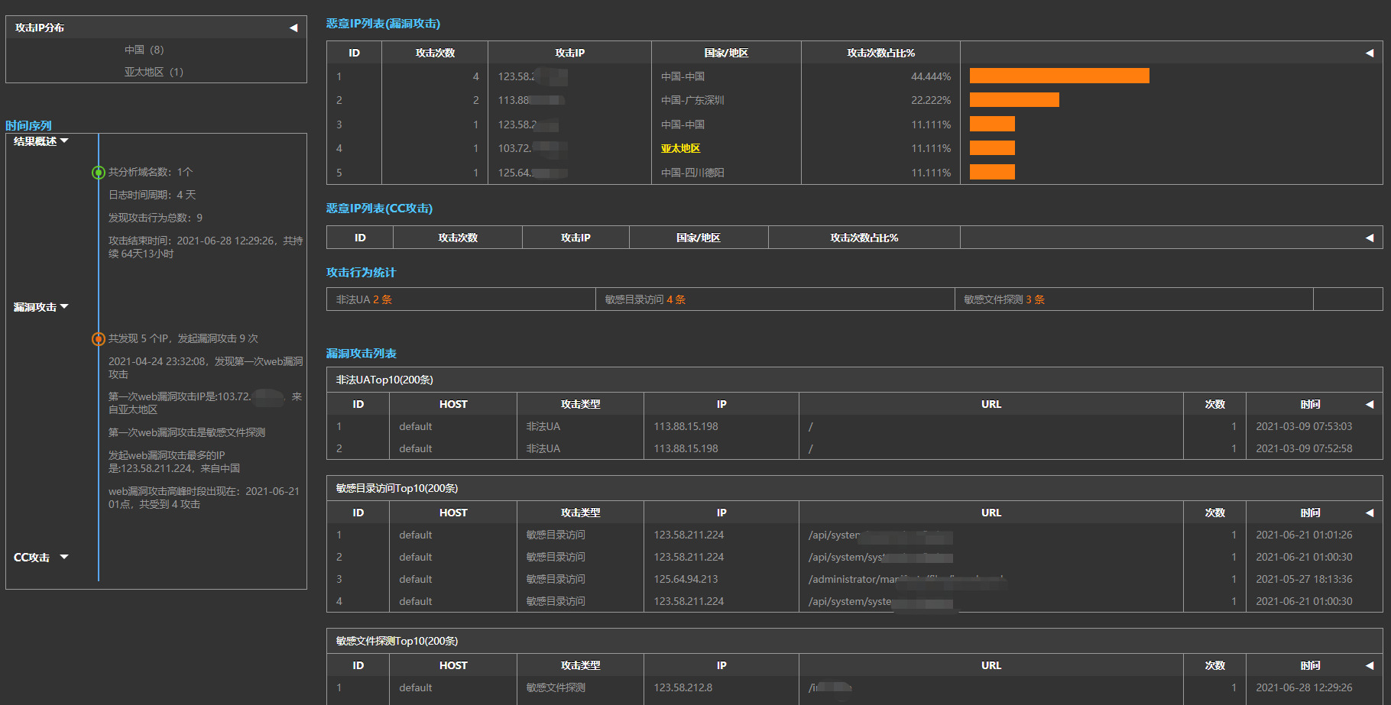Viewport: 1391px width, 705px height.
Task: Click IP 125.64.94.213 in sensitive directory table
Action: [686, 579]
